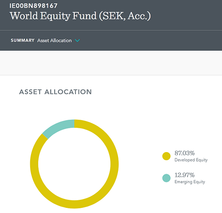Click the yellow Developed Equity legend dot

(166, 156)
